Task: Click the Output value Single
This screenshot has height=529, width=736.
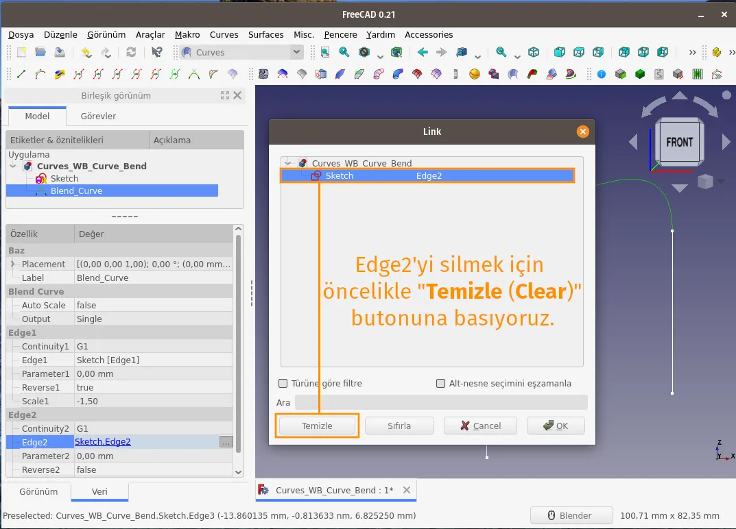Action: 89,319
